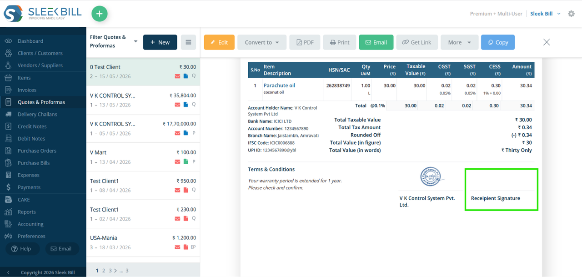582x277 pixels.
Task: Expand Filter Quotes & Proformas dropdown
Action: tap(114, 41)
